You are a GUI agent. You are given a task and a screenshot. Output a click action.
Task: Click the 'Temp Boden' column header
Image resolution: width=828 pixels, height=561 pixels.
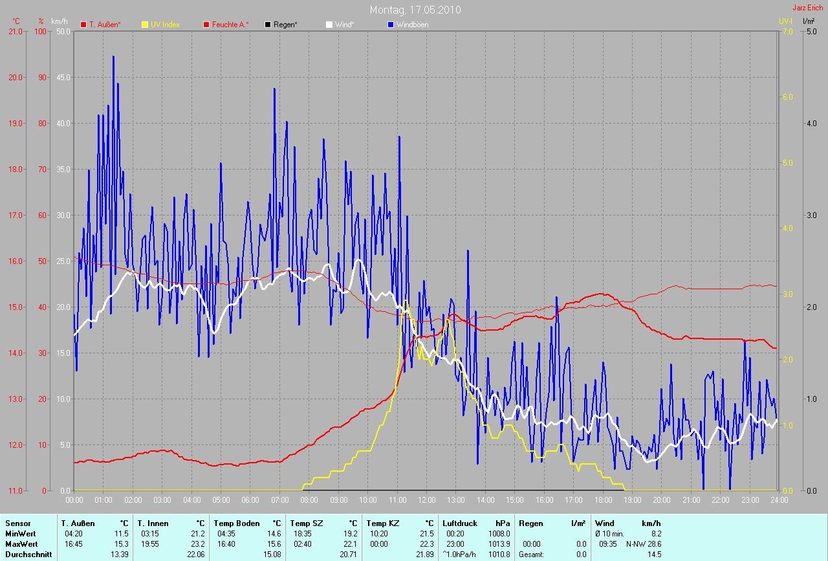(x=237, y=523)
